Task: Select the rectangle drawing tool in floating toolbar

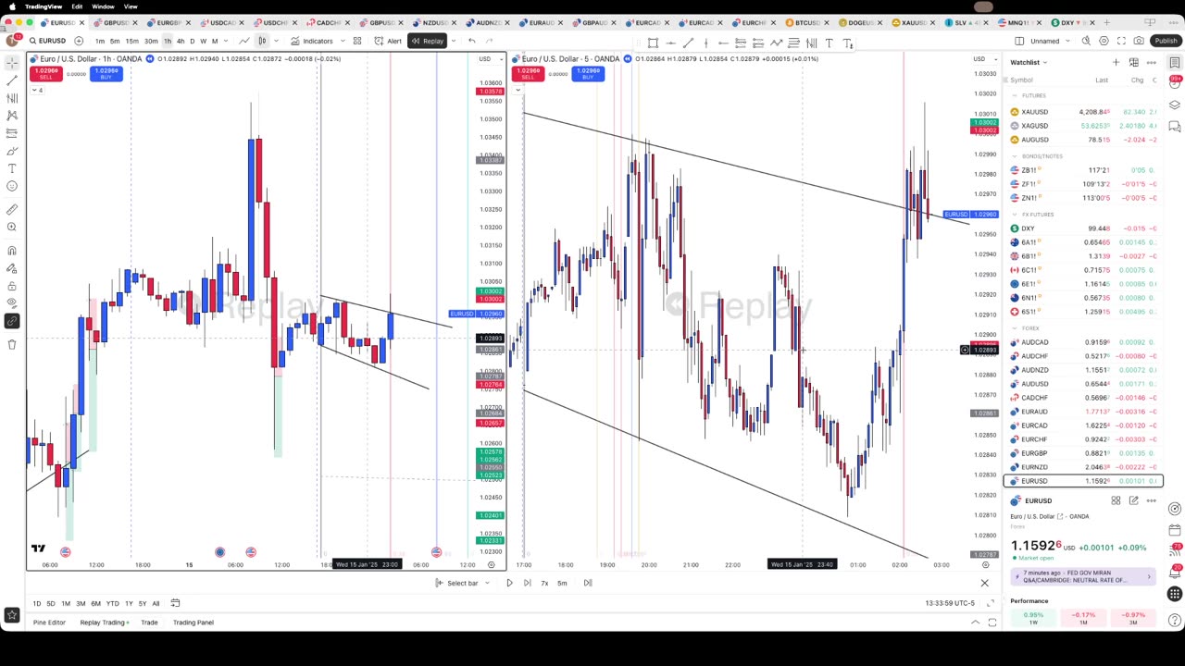Action: point(653,43)
